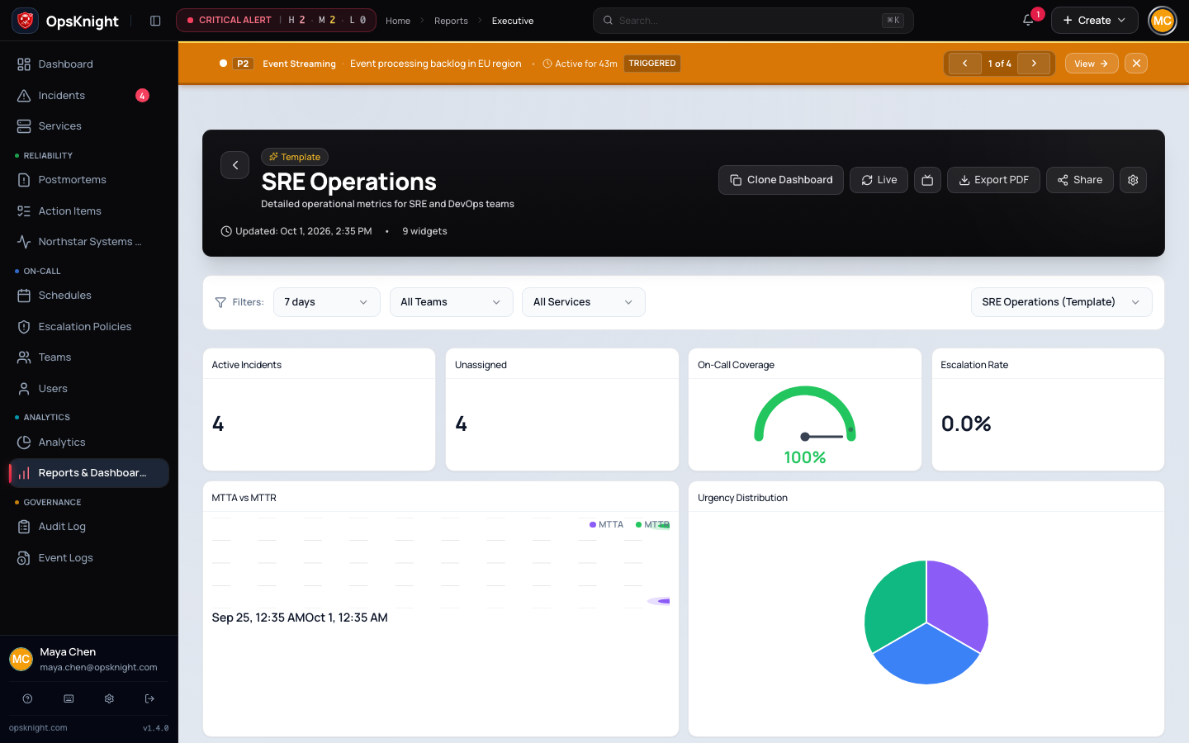This screenshot has width=1189, height=743.
Task: Open Audit Log in Governance section
Action: [89, 527]
